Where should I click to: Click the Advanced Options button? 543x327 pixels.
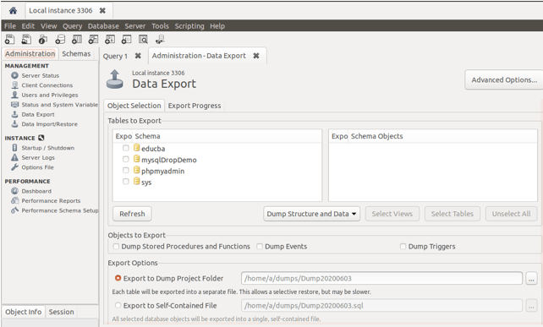(504, 80)
